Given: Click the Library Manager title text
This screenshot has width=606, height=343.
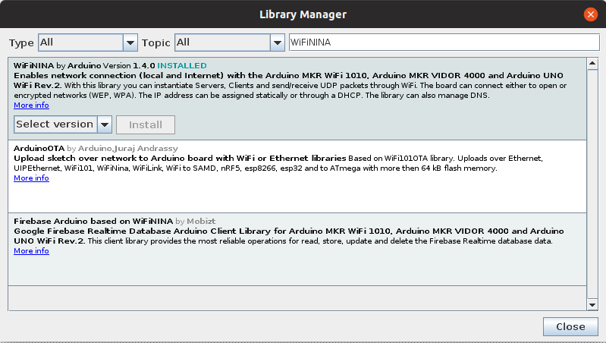Looking at the screenshot, I should 303,14.
